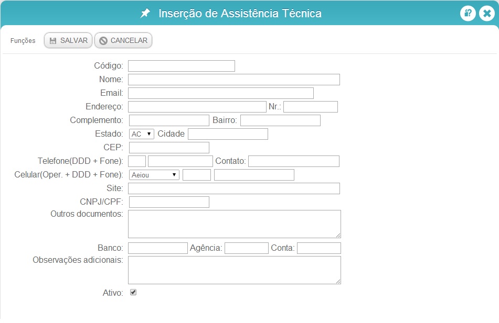Click the pin icon in title bar
Screen dimensions: 499x323
tap(145, 13)
